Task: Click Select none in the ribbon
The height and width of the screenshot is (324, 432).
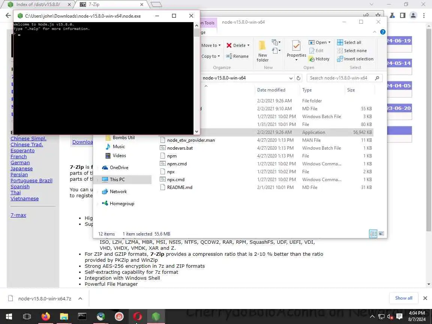Action: pyautogui.click(x=352, y=51)
